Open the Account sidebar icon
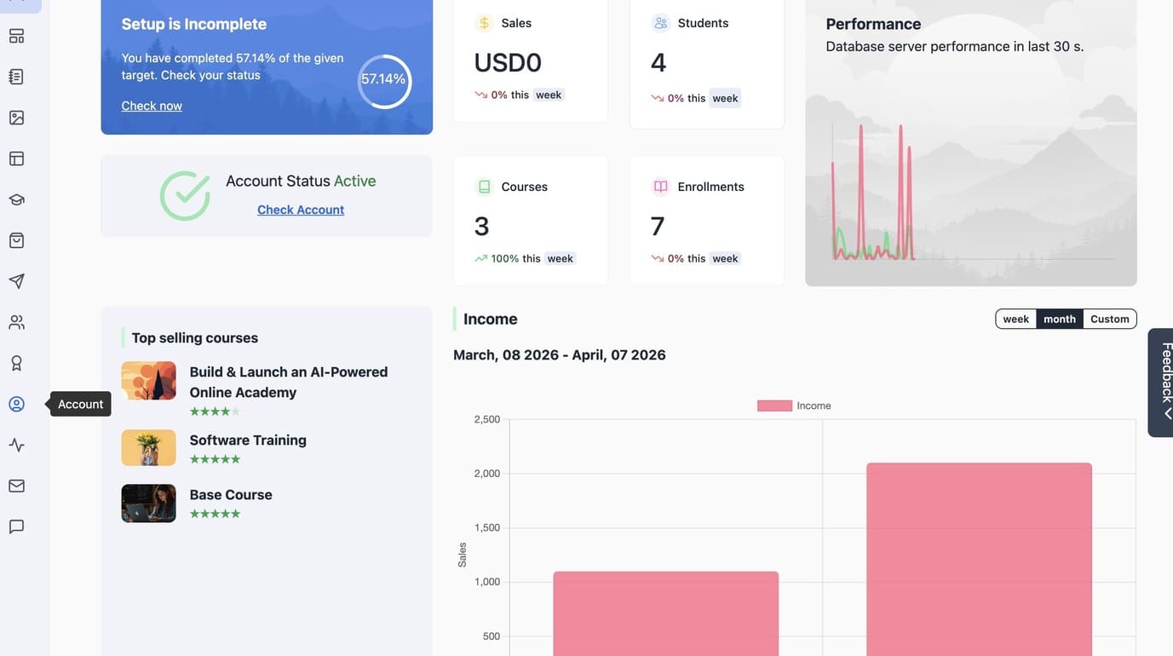The image size is (1173, 656). point(16,404)
